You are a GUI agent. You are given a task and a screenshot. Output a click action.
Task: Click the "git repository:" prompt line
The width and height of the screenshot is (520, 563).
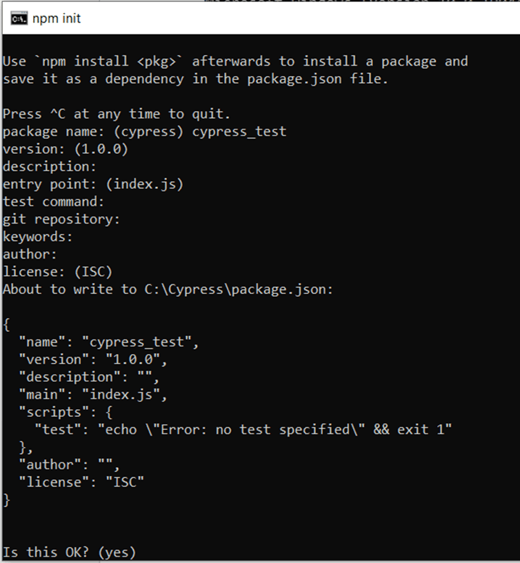pyautogui.click(x=61, y=219)
